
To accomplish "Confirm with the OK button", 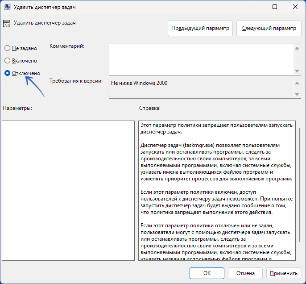I will click(x=207, y=273).
